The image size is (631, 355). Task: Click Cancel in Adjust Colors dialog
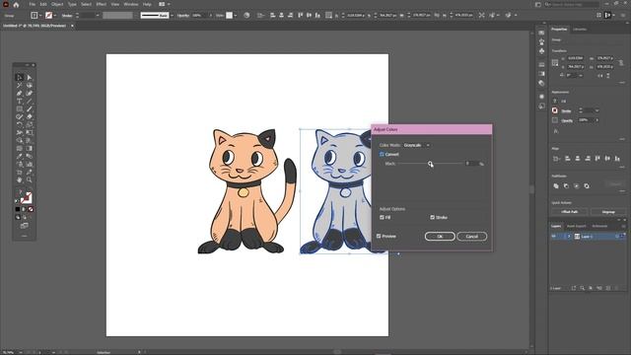(471, 237)
